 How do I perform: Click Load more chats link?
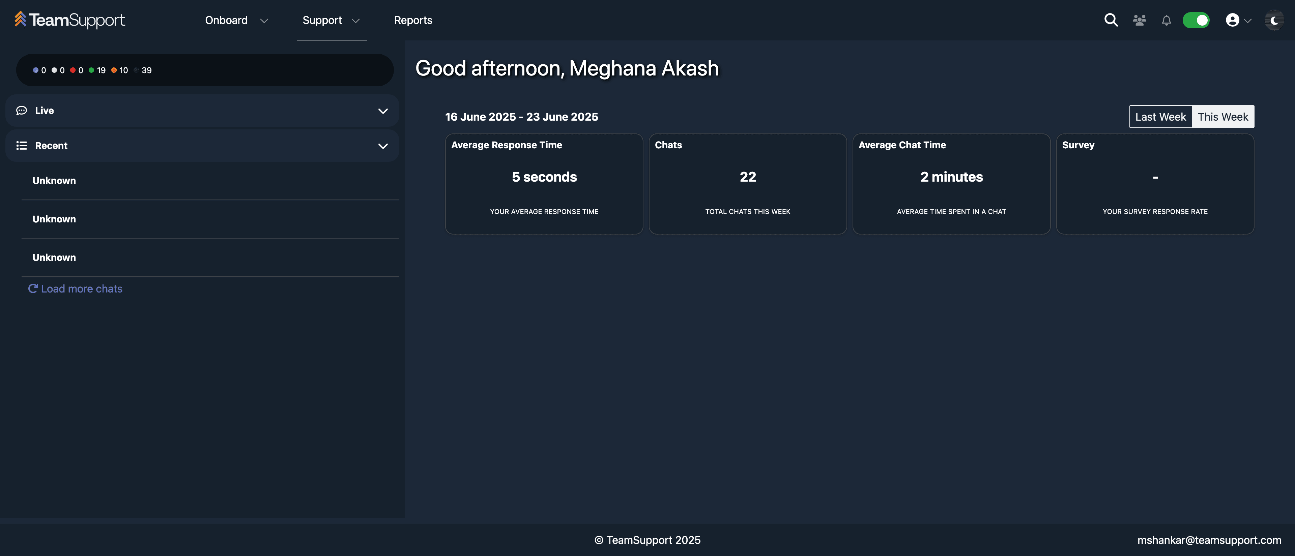click(x=76, y=289)
